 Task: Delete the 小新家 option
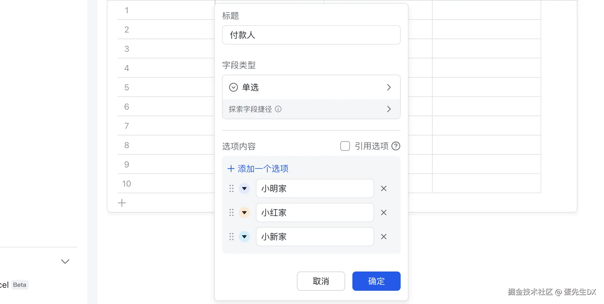384,237
